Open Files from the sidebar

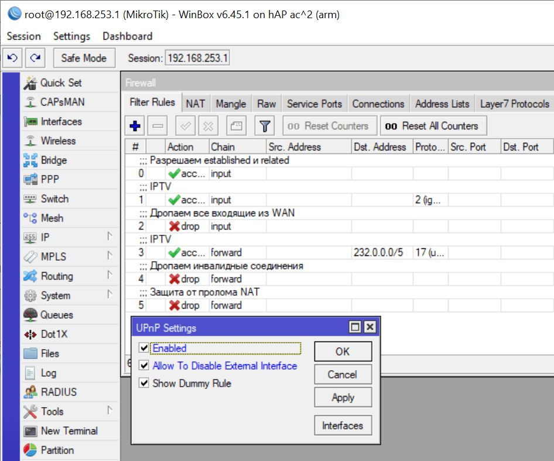70,354
